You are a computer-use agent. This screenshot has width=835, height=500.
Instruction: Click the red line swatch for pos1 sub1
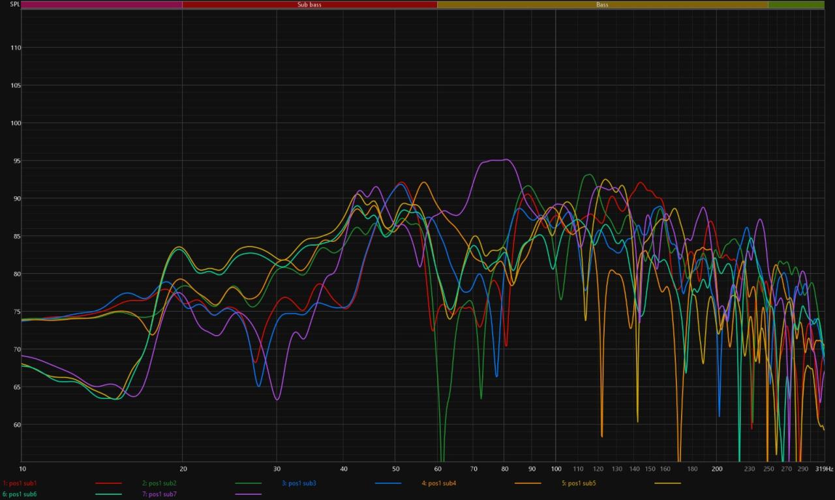coord(108,483)
